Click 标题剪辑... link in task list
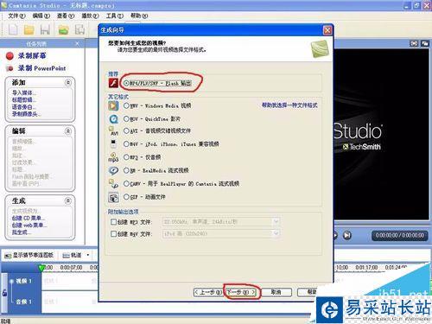The height and width of the screenshot is (324, 432). point(24,100)
